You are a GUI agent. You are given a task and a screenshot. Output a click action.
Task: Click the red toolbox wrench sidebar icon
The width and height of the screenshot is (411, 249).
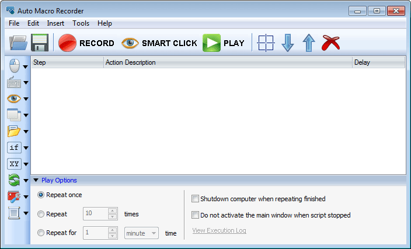14,197
